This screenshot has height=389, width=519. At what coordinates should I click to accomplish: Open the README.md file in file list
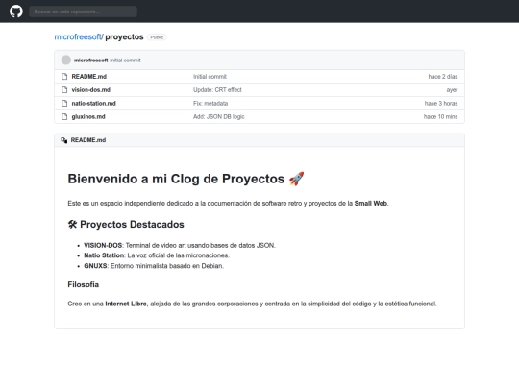click(x=89, y=77)
